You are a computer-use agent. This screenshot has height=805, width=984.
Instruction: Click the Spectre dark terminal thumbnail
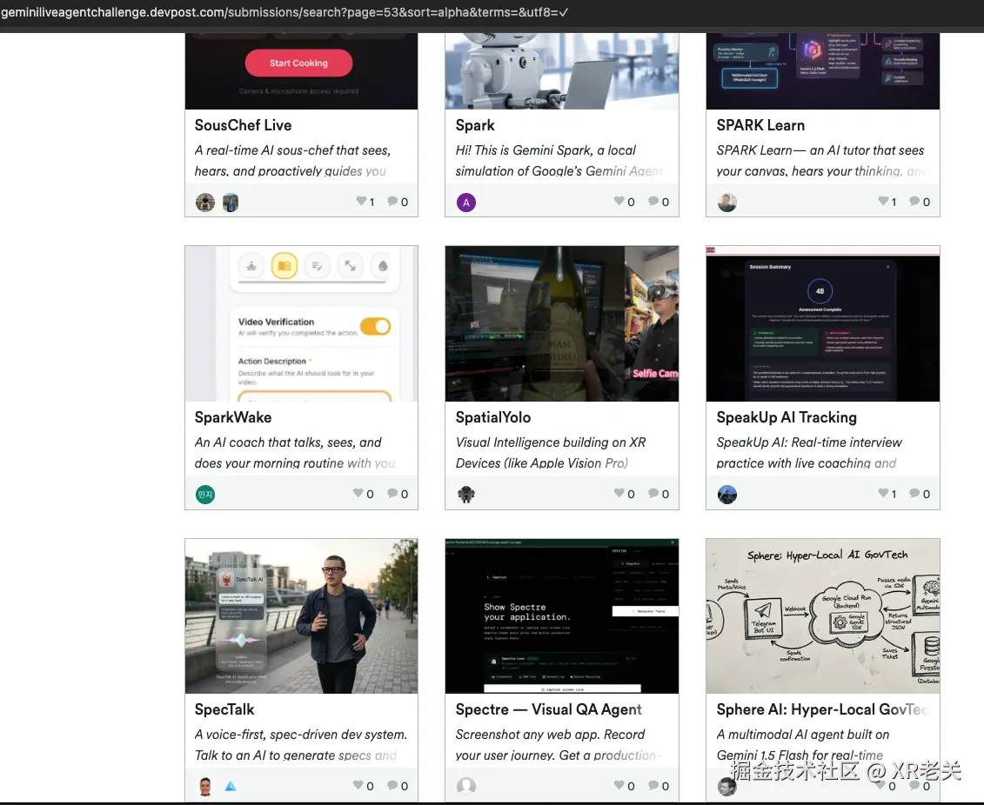coord(562,615)
